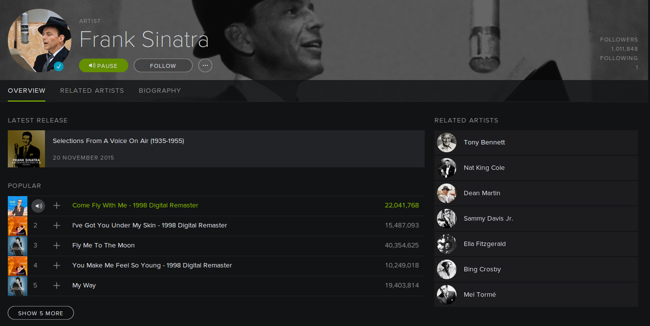Add I've Got You Under My Skin plus icon

coord(57,225)
